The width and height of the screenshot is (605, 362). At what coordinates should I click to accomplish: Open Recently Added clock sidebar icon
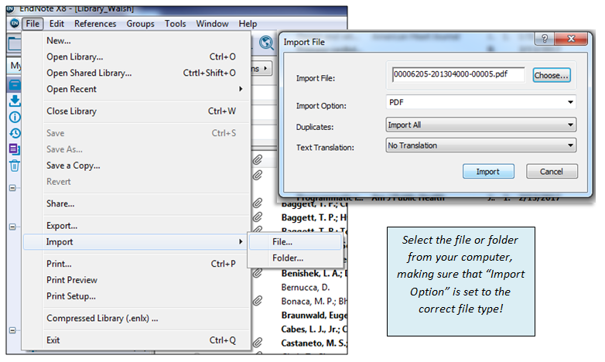pos(15,134)
